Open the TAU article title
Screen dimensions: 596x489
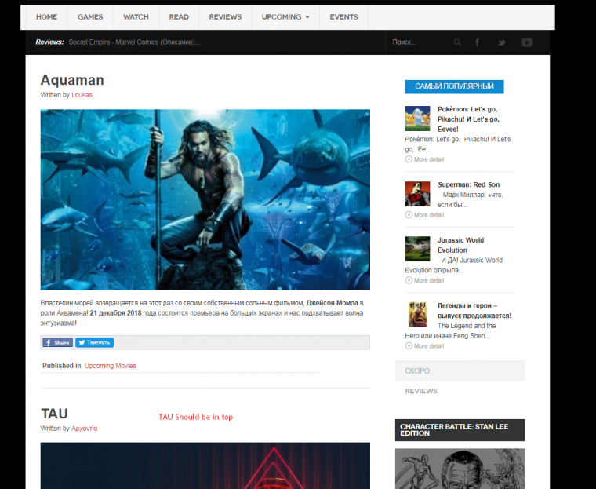point(54,414)
